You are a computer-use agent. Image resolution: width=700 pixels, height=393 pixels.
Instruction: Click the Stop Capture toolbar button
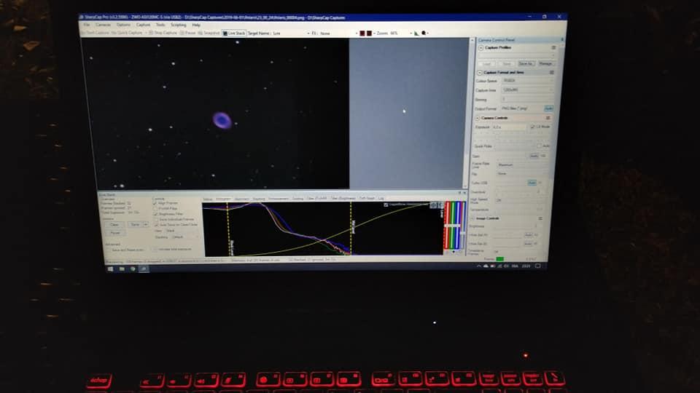pyautogui.click(x=163, y=33)
